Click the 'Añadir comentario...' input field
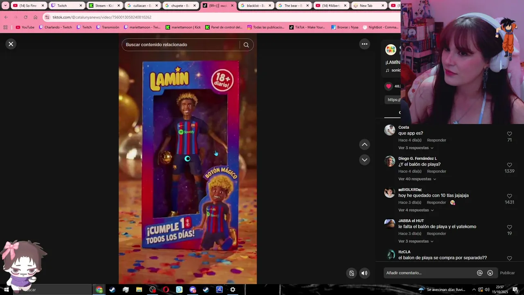 430,273
